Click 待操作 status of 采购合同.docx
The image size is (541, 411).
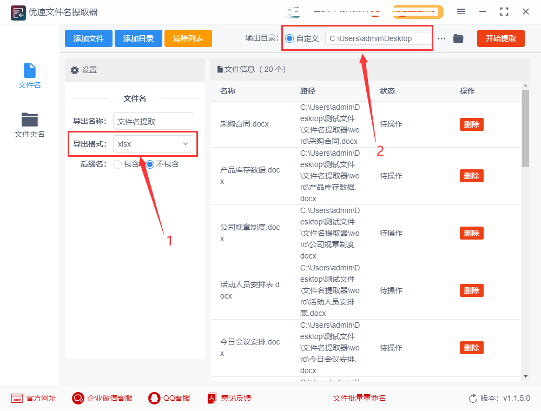(391, 124)
